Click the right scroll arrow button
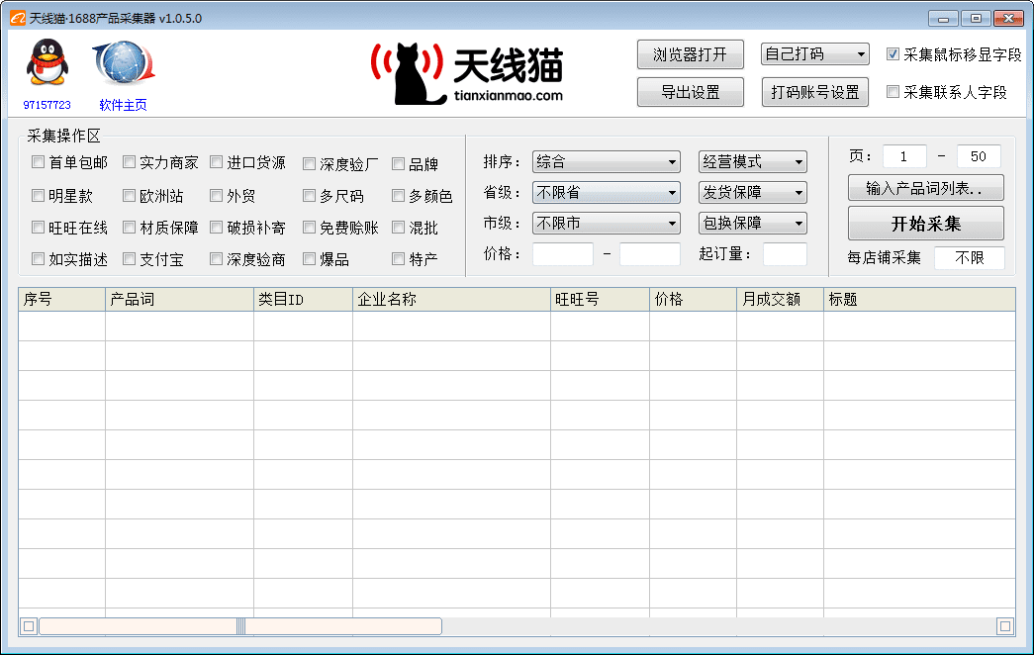 (x=1005, y=626)
